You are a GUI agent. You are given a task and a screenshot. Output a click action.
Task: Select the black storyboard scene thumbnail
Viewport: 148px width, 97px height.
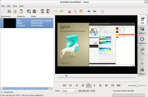[10, 23]
